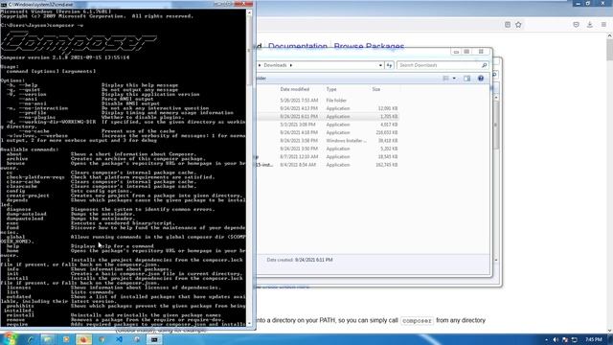The width and height of the screenshot is (613, 345).
Task: Click the magnifier icon in Search Downloads box
Action: coord(484,65)
